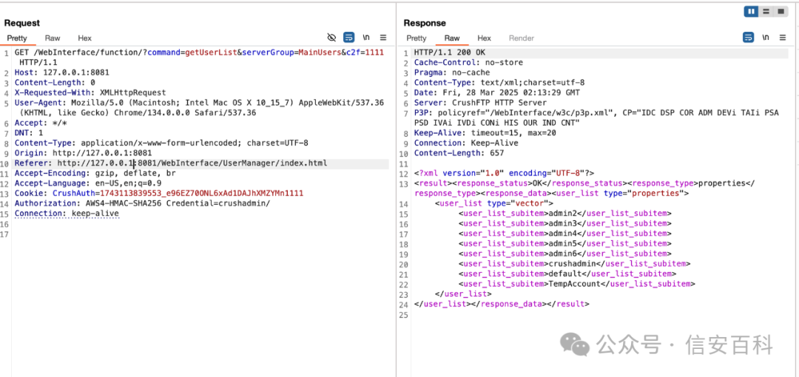Screen dimensions: 799x377
Task: Click the Host header line in Request
Action: 61,72
